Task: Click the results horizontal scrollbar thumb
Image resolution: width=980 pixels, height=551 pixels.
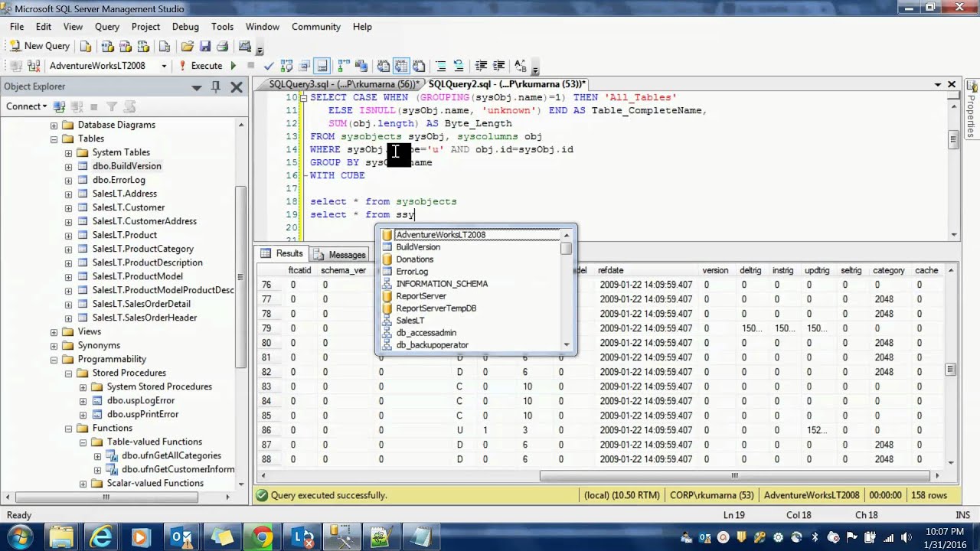Action: coord(733,475)
